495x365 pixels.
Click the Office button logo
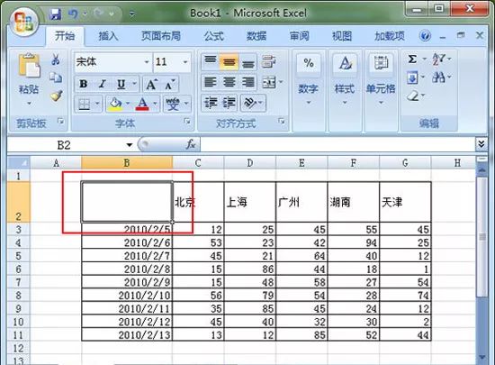[24, 22]
